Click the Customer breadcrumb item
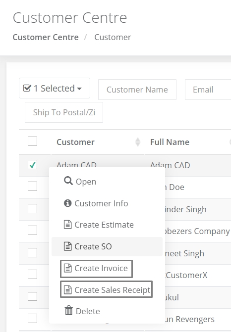The height and width of the screenshot is (332, 231). click(x=113, y=37)
